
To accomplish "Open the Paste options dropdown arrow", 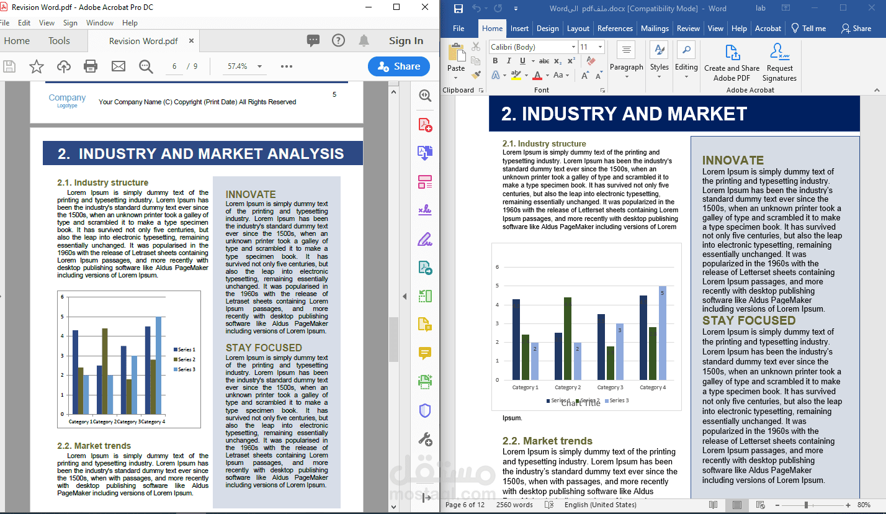I will click(x=456, y=78).
